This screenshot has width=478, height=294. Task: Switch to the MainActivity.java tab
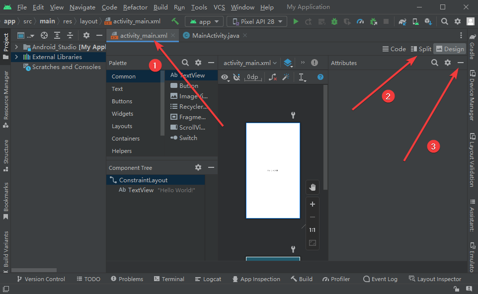215,36
